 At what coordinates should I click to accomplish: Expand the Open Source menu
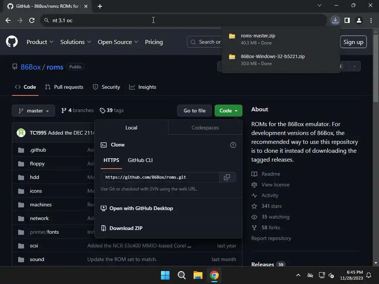[x=118, y=42]
